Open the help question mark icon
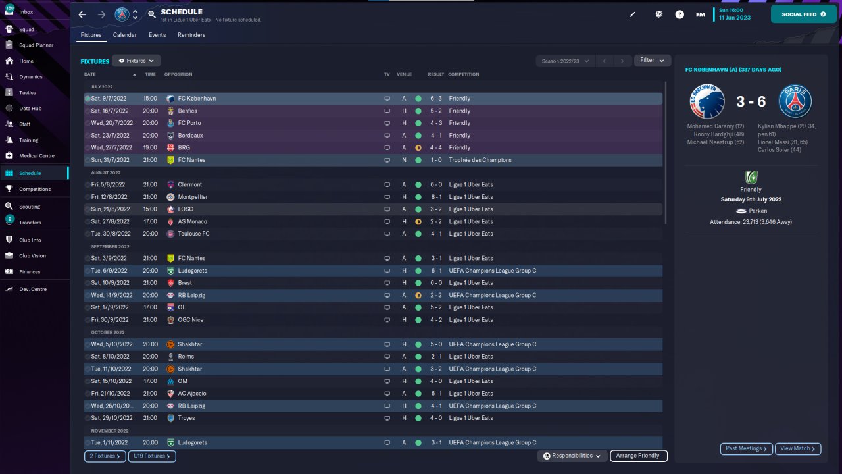Viewport: 842px width, 474px height. pyautogui.click(x=680, y=14)
